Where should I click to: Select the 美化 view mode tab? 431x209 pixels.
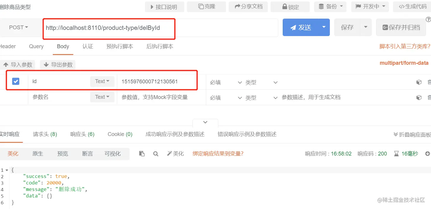13,154
